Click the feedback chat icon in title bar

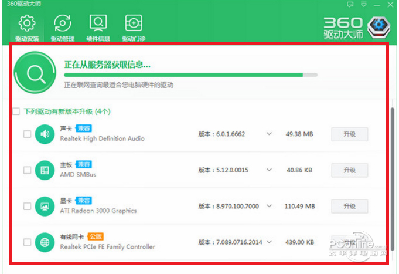[350, 4]
